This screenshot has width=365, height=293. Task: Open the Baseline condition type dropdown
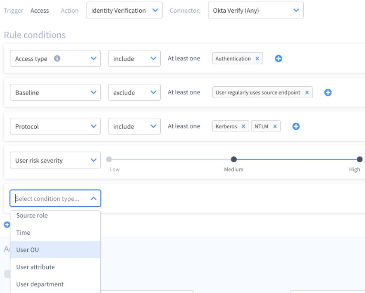(x=55, y=93)
